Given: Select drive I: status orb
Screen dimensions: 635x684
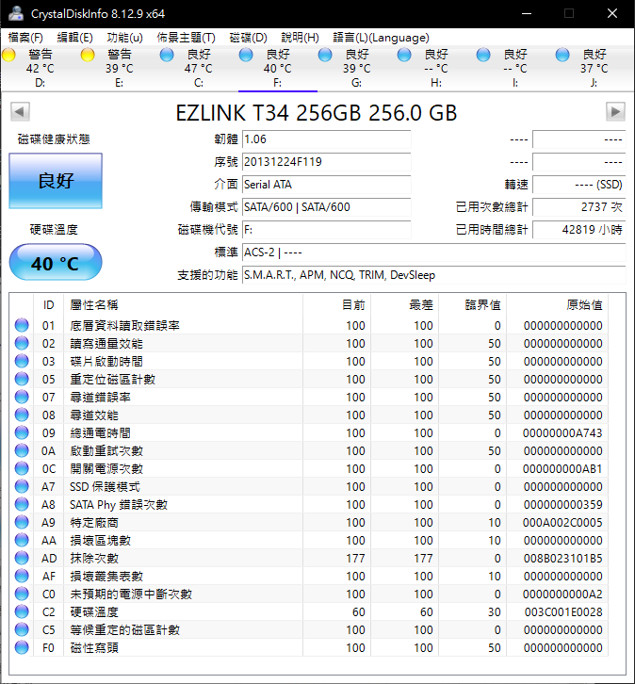Looking at the screenshot, I should point(483,55).
